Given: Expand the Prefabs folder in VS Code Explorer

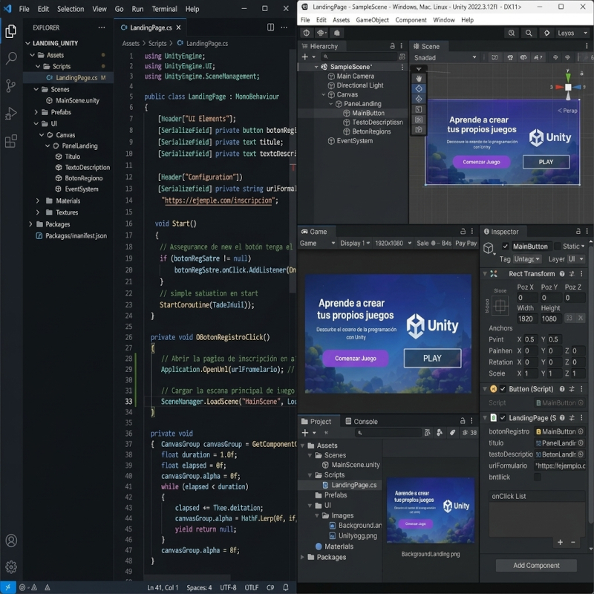Looking at the screenshot, I should coord(36,112).
